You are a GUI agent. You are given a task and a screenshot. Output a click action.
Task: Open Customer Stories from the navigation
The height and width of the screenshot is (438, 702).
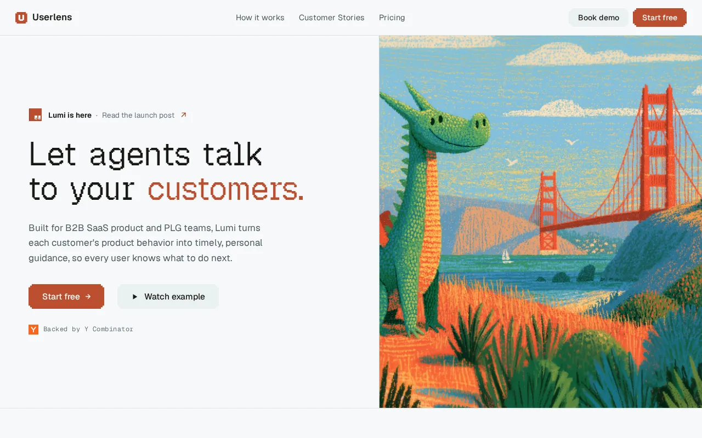332,18
